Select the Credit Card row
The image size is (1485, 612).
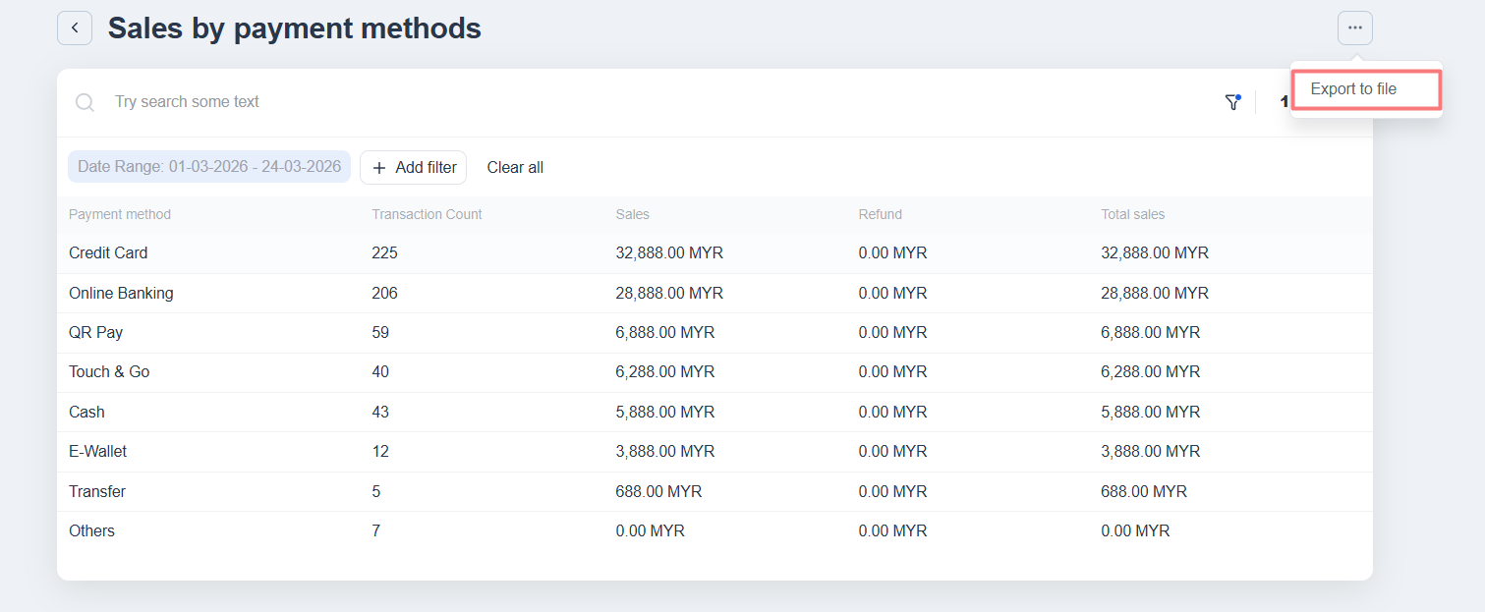[108, 252]
